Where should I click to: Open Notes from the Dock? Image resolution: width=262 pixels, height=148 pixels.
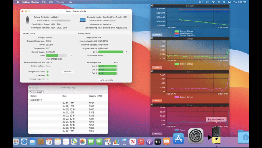(58, 142)
